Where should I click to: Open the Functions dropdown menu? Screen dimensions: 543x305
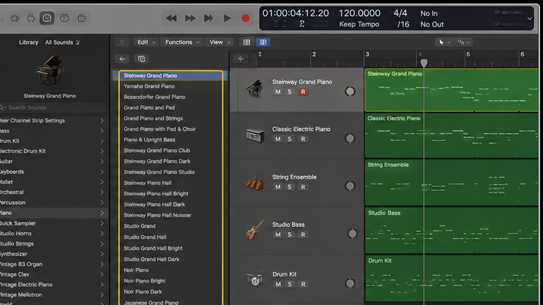tap(182, 42)
